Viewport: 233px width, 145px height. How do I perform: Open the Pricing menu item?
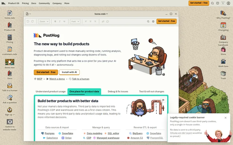click(25, 3)
